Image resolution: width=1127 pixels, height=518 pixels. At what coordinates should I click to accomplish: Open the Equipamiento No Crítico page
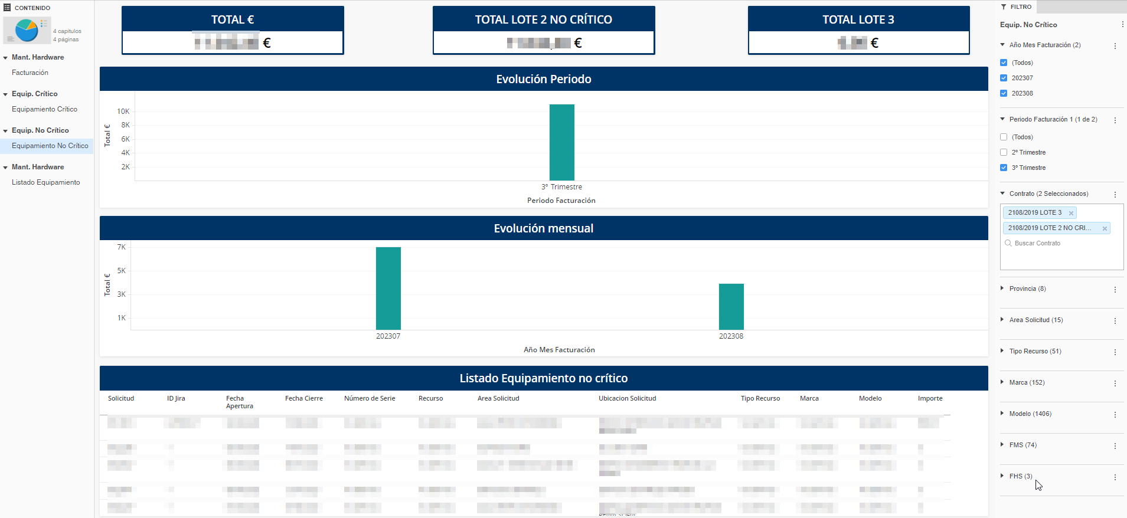50,146
